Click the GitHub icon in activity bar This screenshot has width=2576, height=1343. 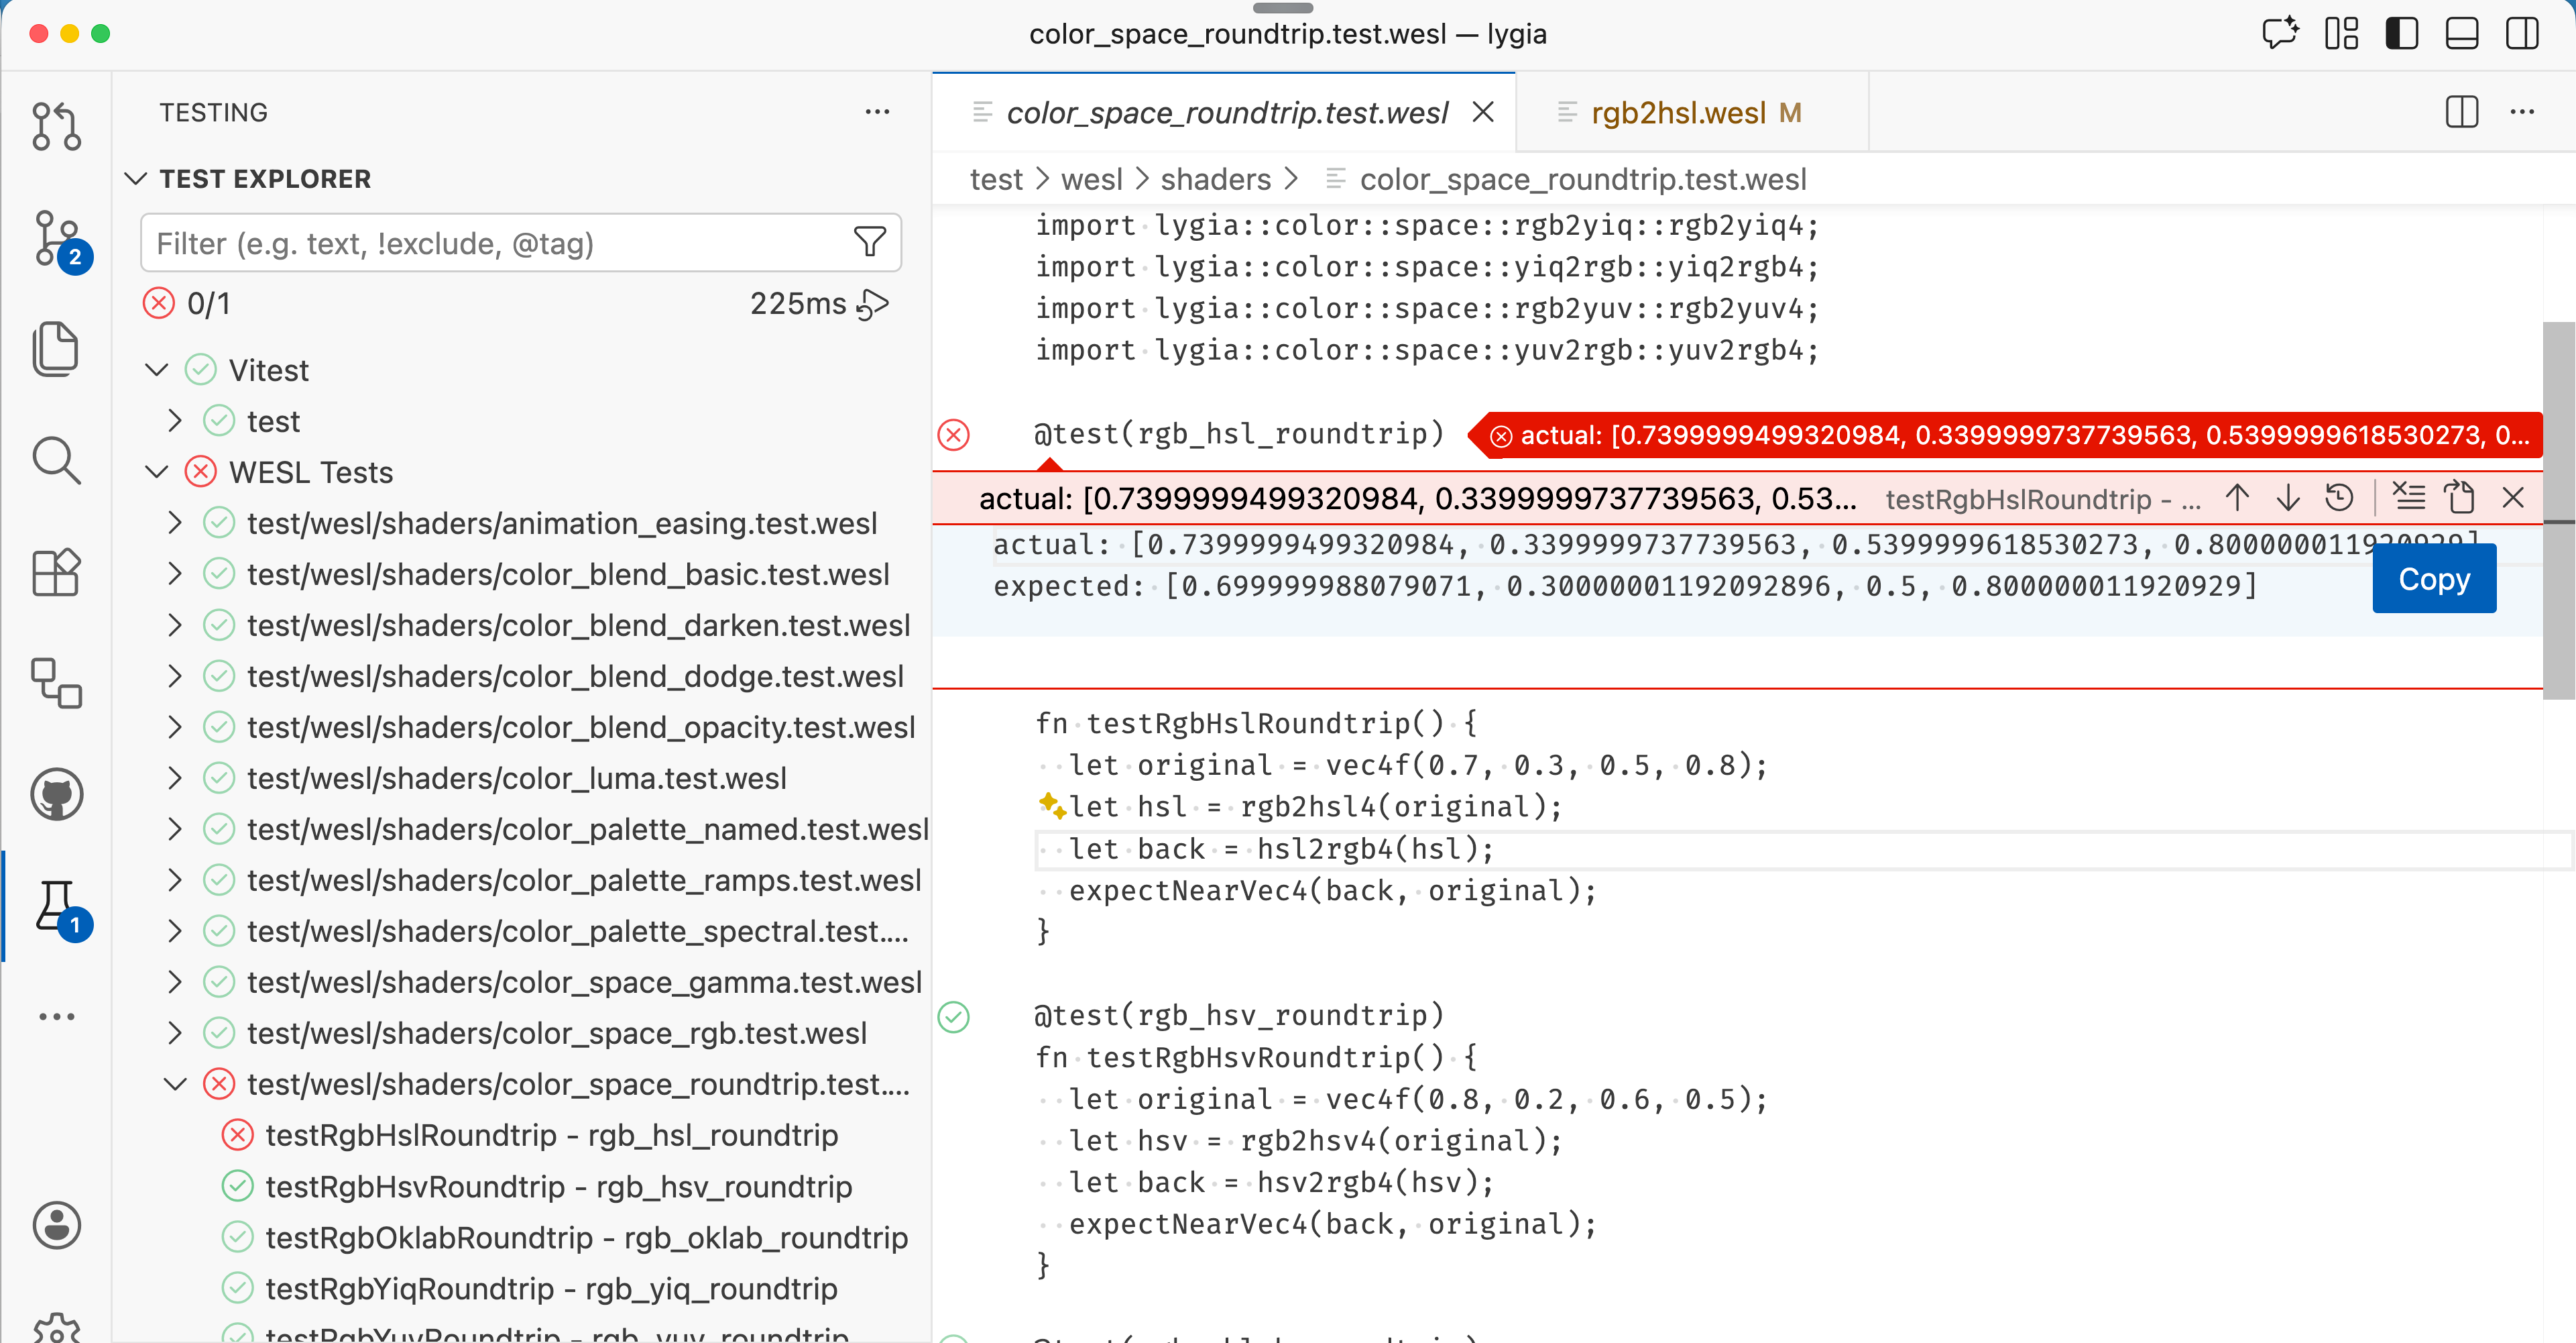pyautogui.click(x=57, y=794)
